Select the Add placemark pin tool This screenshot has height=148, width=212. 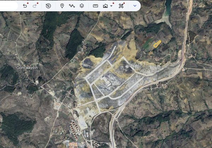coord(62,6)
